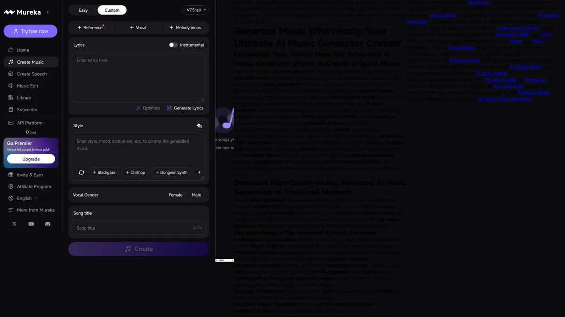Click the style refresh icon
This screenshot has width=565, height=317.
[x=81, y=172]
